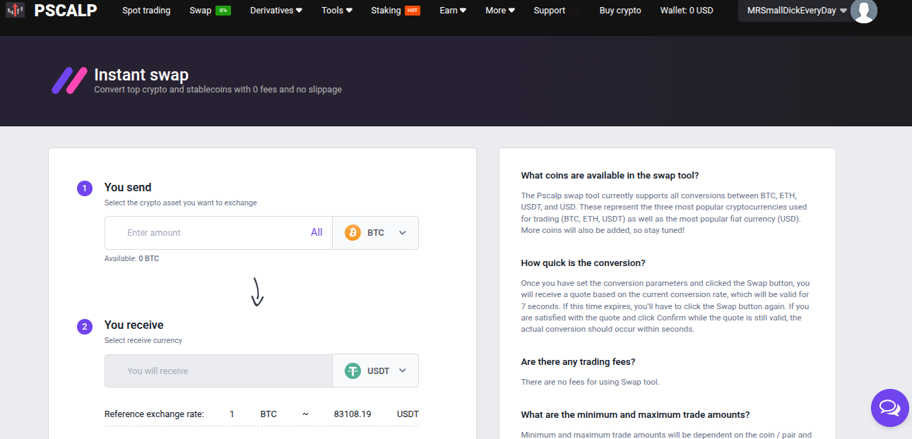Click the You send heading
Image resolution: width=912 pixels, height=439 pixels.
[x=128, y=187]
